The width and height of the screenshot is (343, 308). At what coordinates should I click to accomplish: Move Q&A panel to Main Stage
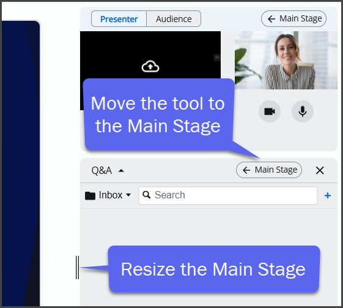269,170
